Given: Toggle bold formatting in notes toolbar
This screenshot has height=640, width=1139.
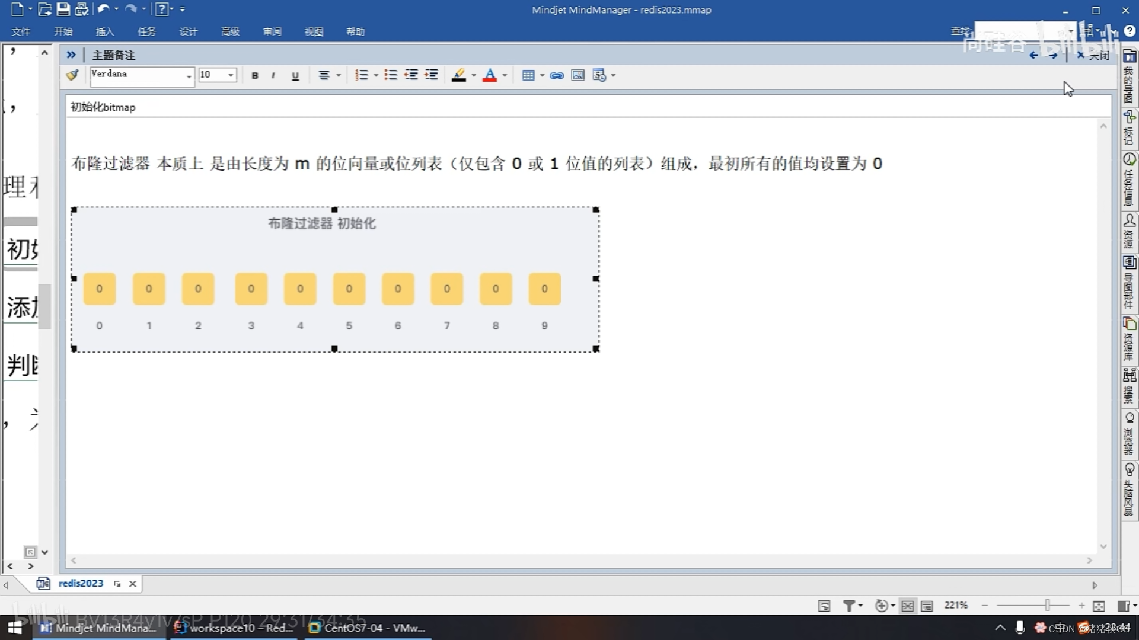Looking at the screenshot, I should 255,75.
